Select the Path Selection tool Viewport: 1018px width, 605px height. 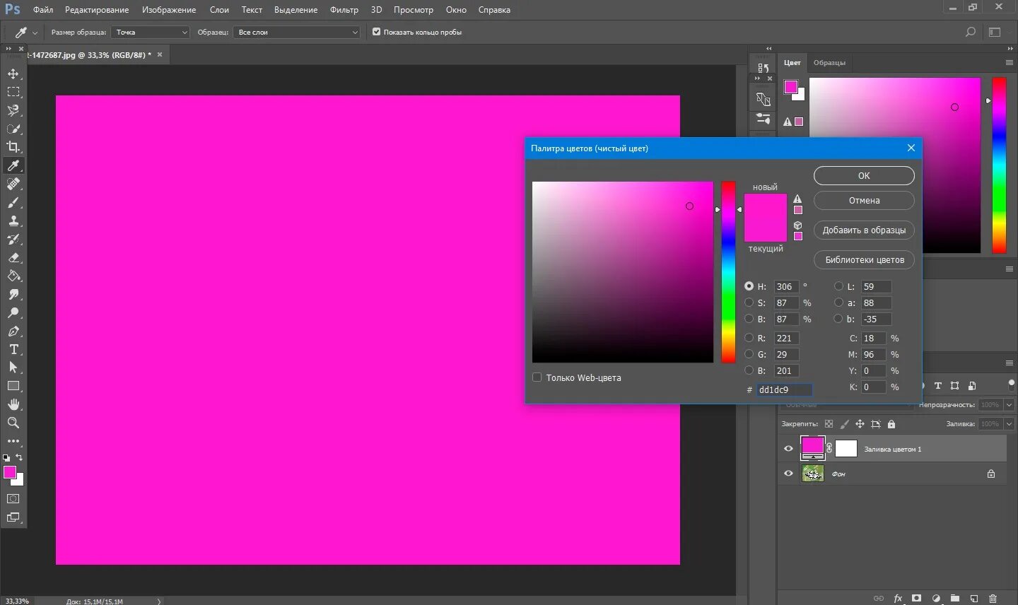click(13, 368)
